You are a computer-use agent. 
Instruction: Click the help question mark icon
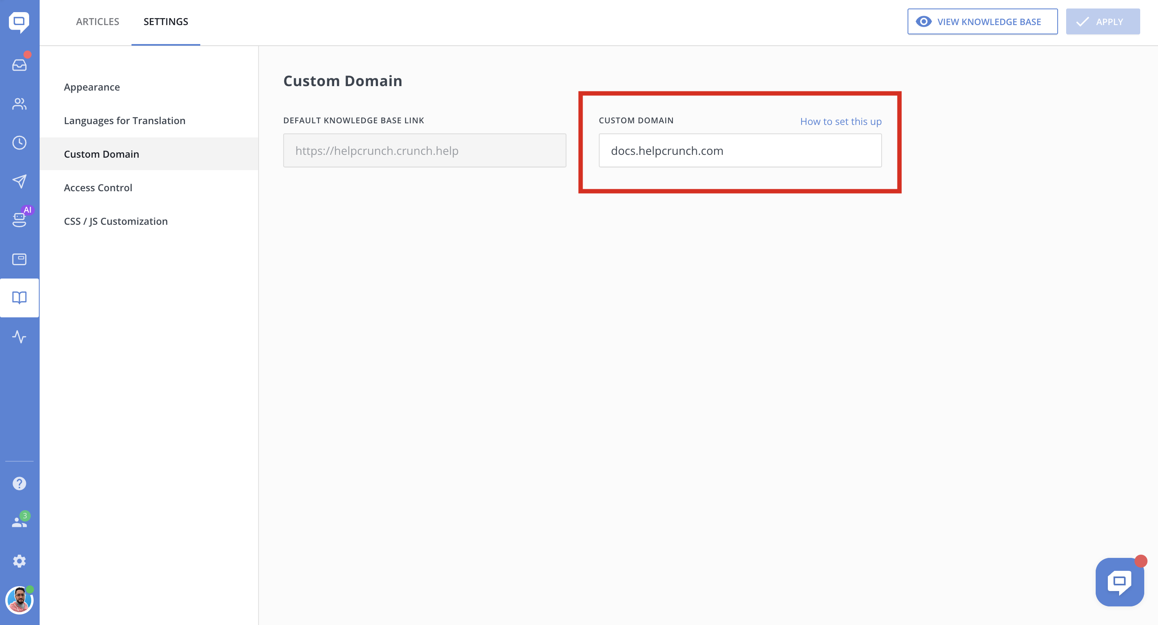pos(19,484)
